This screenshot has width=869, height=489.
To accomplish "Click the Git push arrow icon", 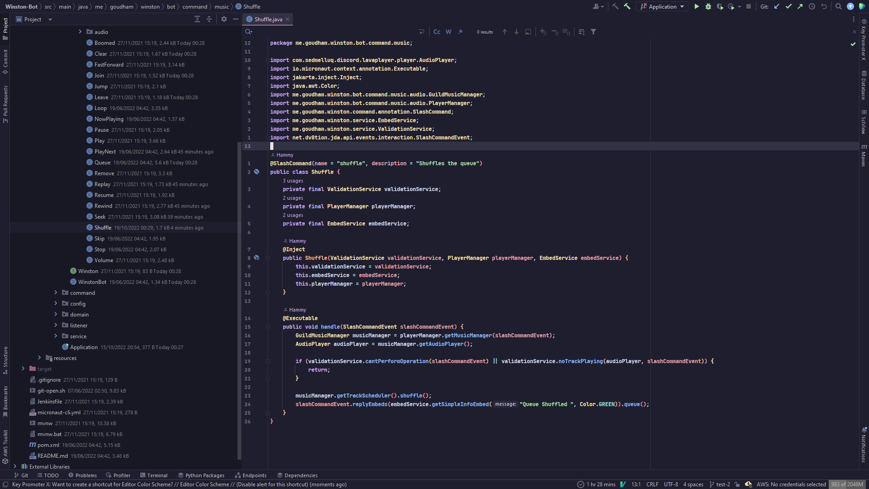I will tap(800, 6).
